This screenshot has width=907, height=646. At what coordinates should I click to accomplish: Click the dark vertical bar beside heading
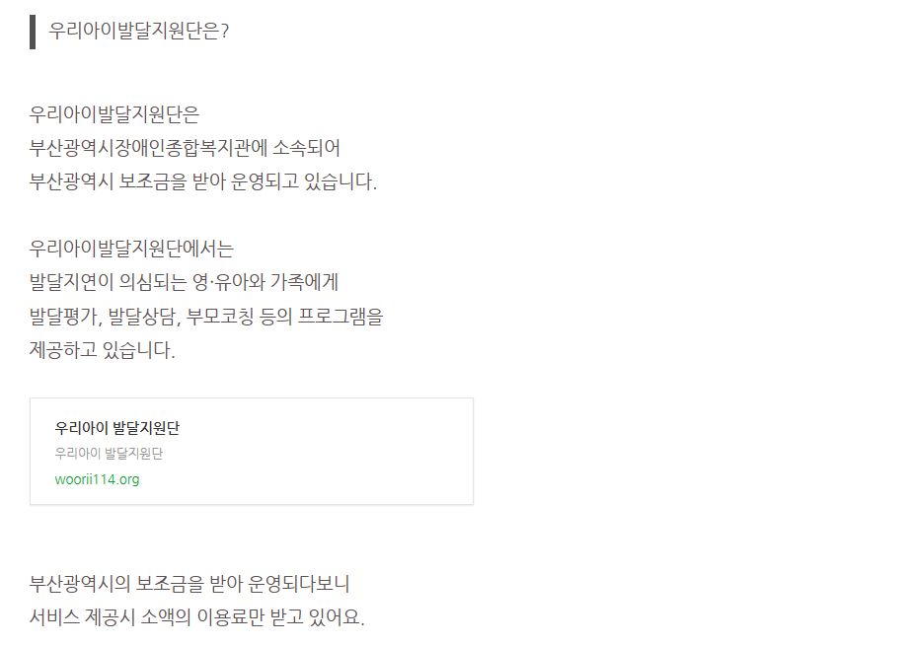pyautogui.click(x=33, y=32)
